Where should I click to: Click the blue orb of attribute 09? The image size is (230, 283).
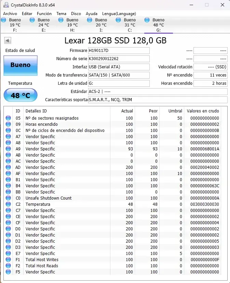tap(8, 124)
